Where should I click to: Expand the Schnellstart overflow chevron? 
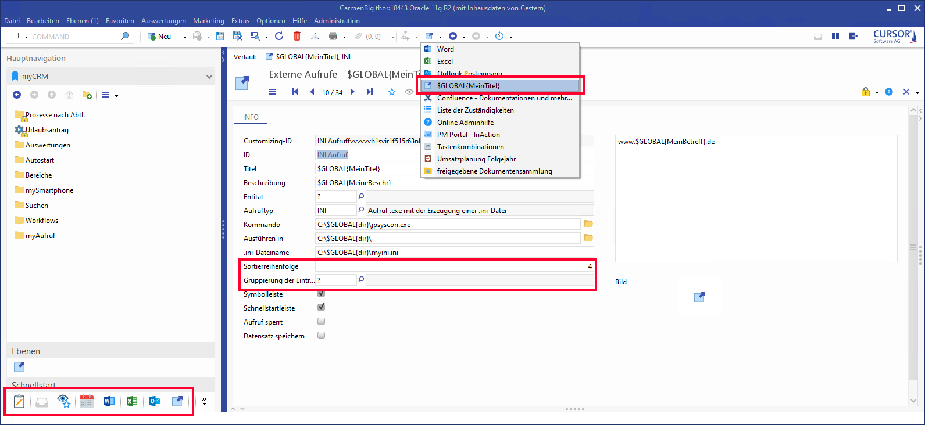pyautogui.click(x=204, y=401)
